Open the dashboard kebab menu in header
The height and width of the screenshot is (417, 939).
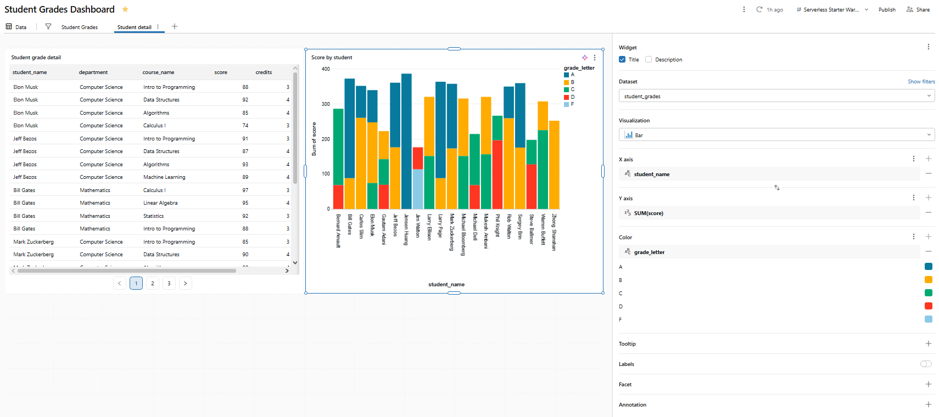click(x=744, y=9)
